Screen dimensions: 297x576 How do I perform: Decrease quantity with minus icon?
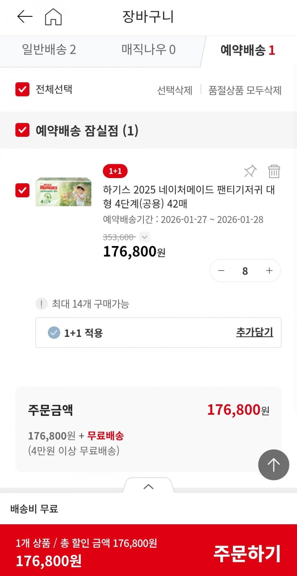pyautogui.click(x=221, y=271)
